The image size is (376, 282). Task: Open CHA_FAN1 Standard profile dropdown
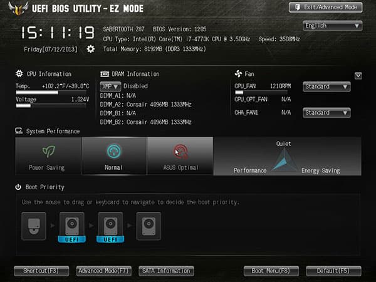[x=326, y=113]
